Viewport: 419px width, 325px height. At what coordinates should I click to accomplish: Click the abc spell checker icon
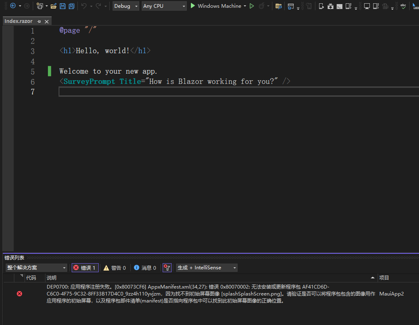coord(403,6)
